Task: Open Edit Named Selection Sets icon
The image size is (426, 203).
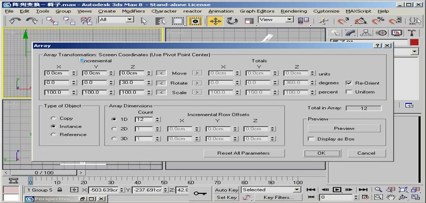Action: pos(415,21)
